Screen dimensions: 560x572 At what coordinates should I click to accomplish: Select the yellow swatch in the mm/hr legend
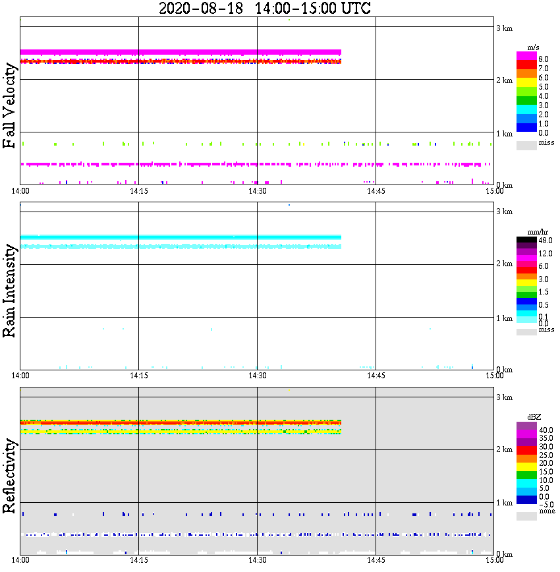click(x=526, y=283)
